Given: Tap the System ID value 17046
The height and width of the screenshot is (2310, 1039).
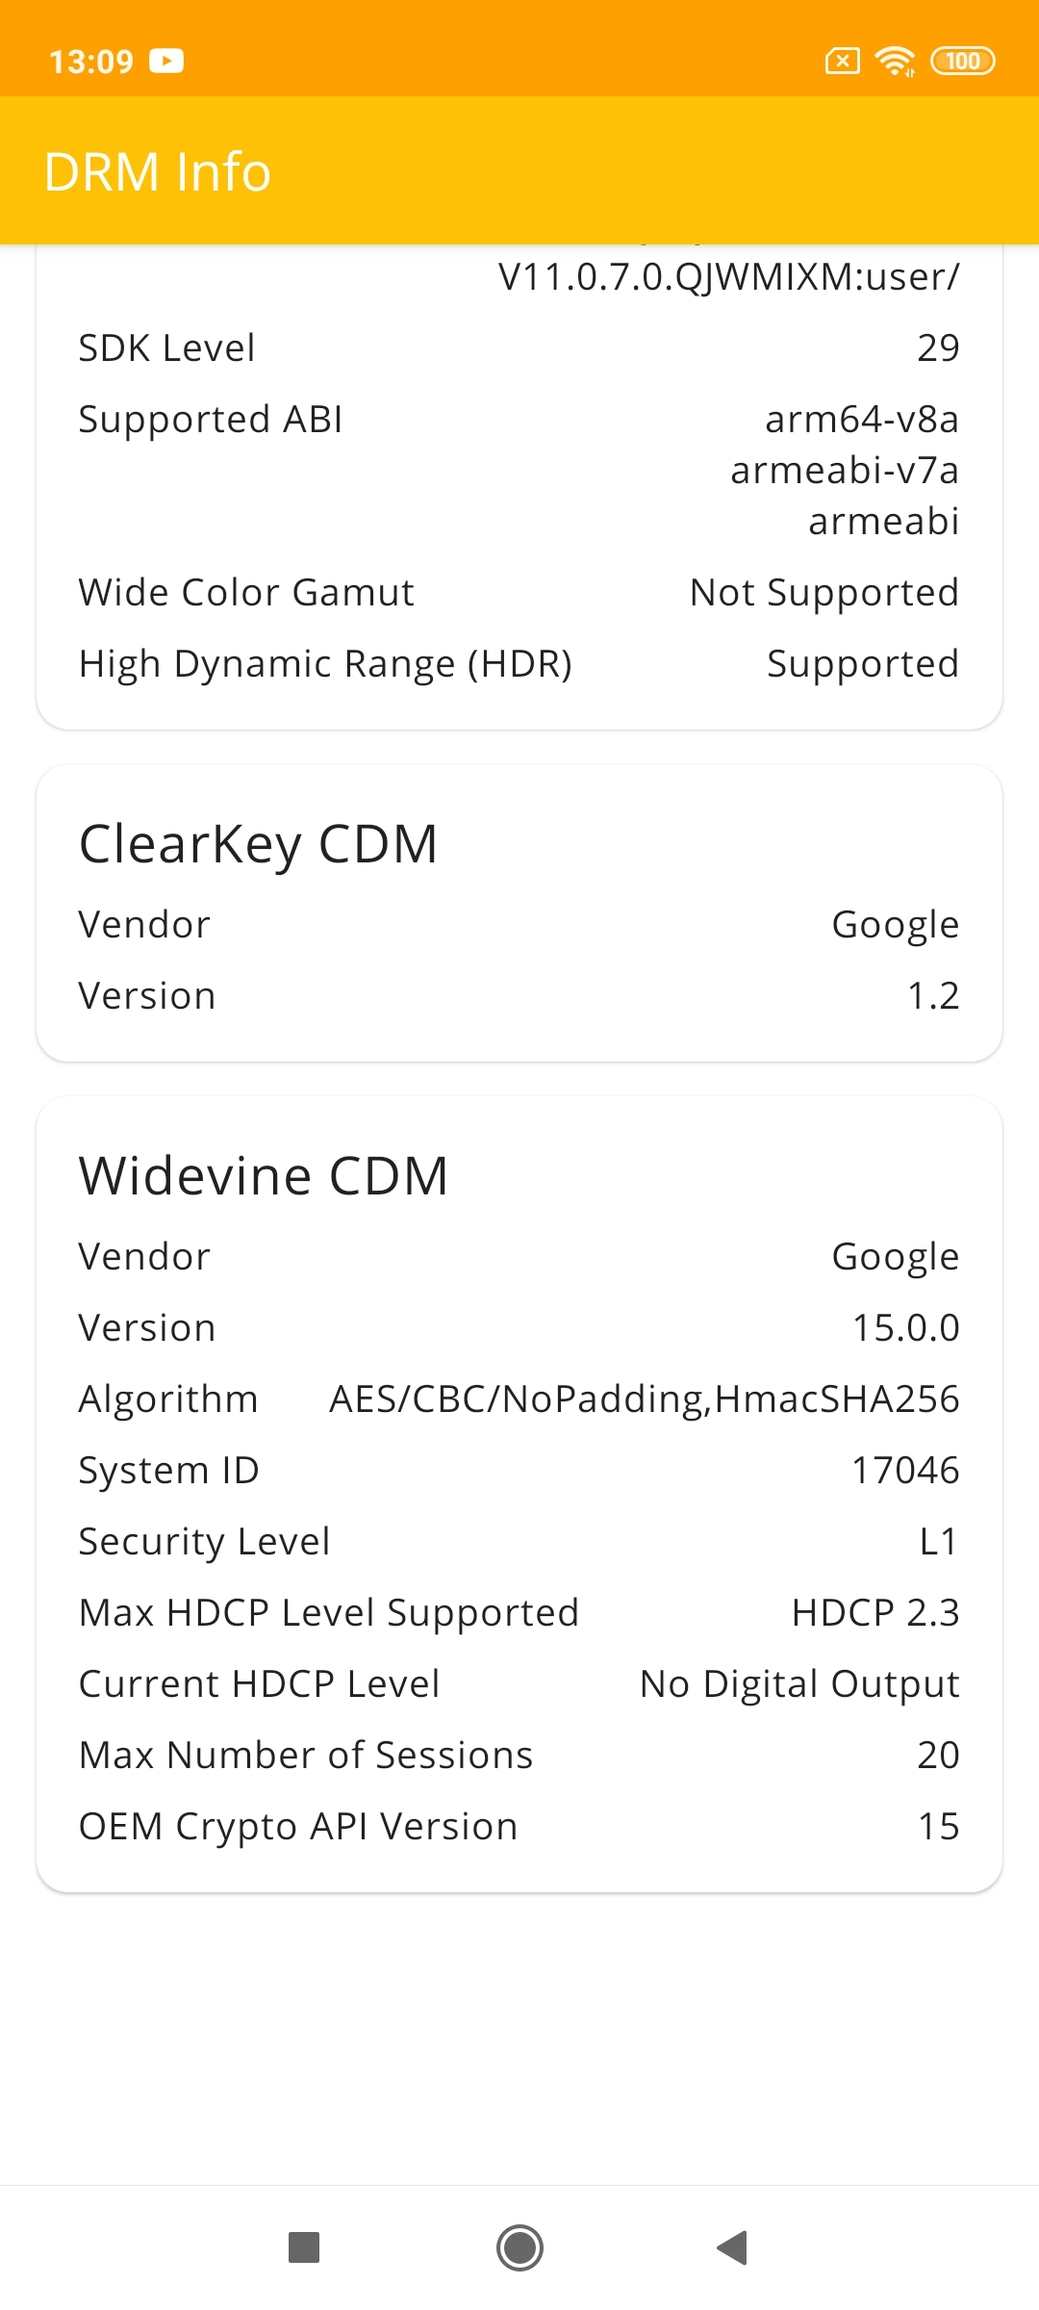Looking at the screenshot, I should (905, 1470).
